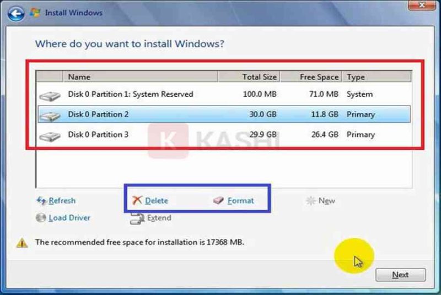The width and height of the screenshot is (441, 295).
Task: Click the 30.0 GB total size value
Action: (x=263, y=114)
